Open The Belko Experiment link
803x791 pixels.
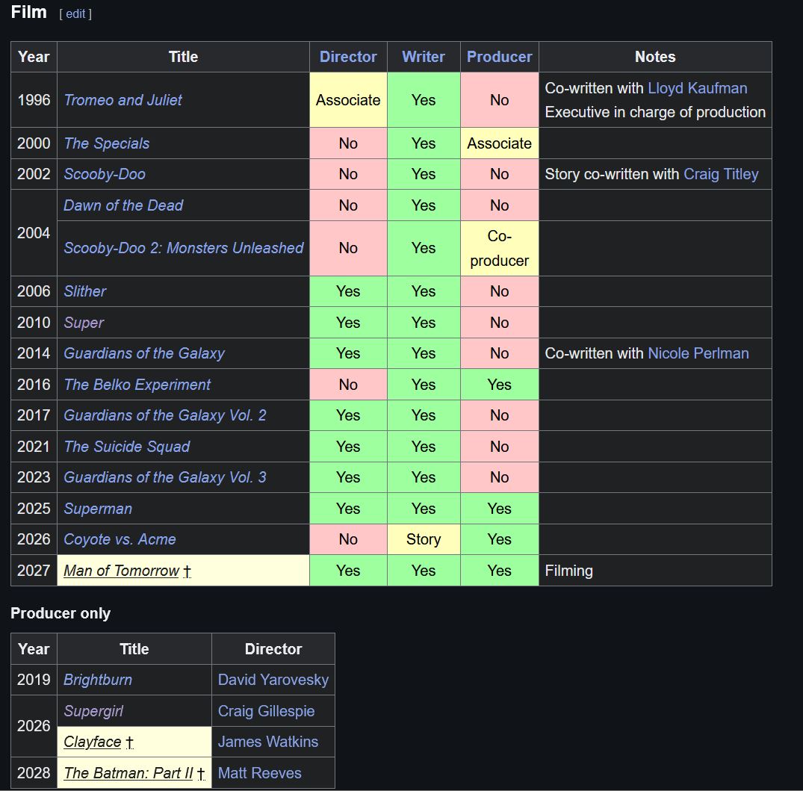click(137, 385)
